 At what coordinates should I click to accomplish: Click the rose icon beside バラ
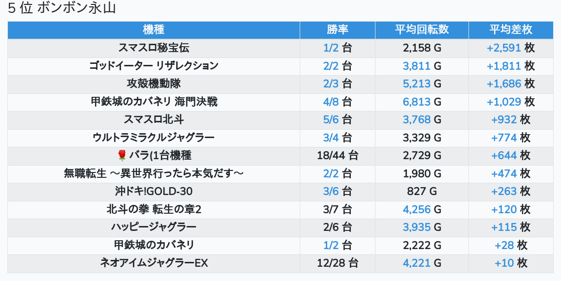(x=123, y=156)
